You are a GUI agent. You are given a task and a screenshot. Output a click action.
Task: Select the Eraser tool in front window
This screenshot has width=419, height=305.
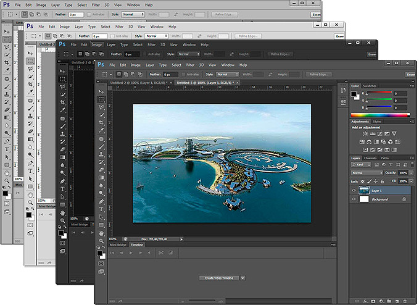pyautogui.click(x=101, y=169)
